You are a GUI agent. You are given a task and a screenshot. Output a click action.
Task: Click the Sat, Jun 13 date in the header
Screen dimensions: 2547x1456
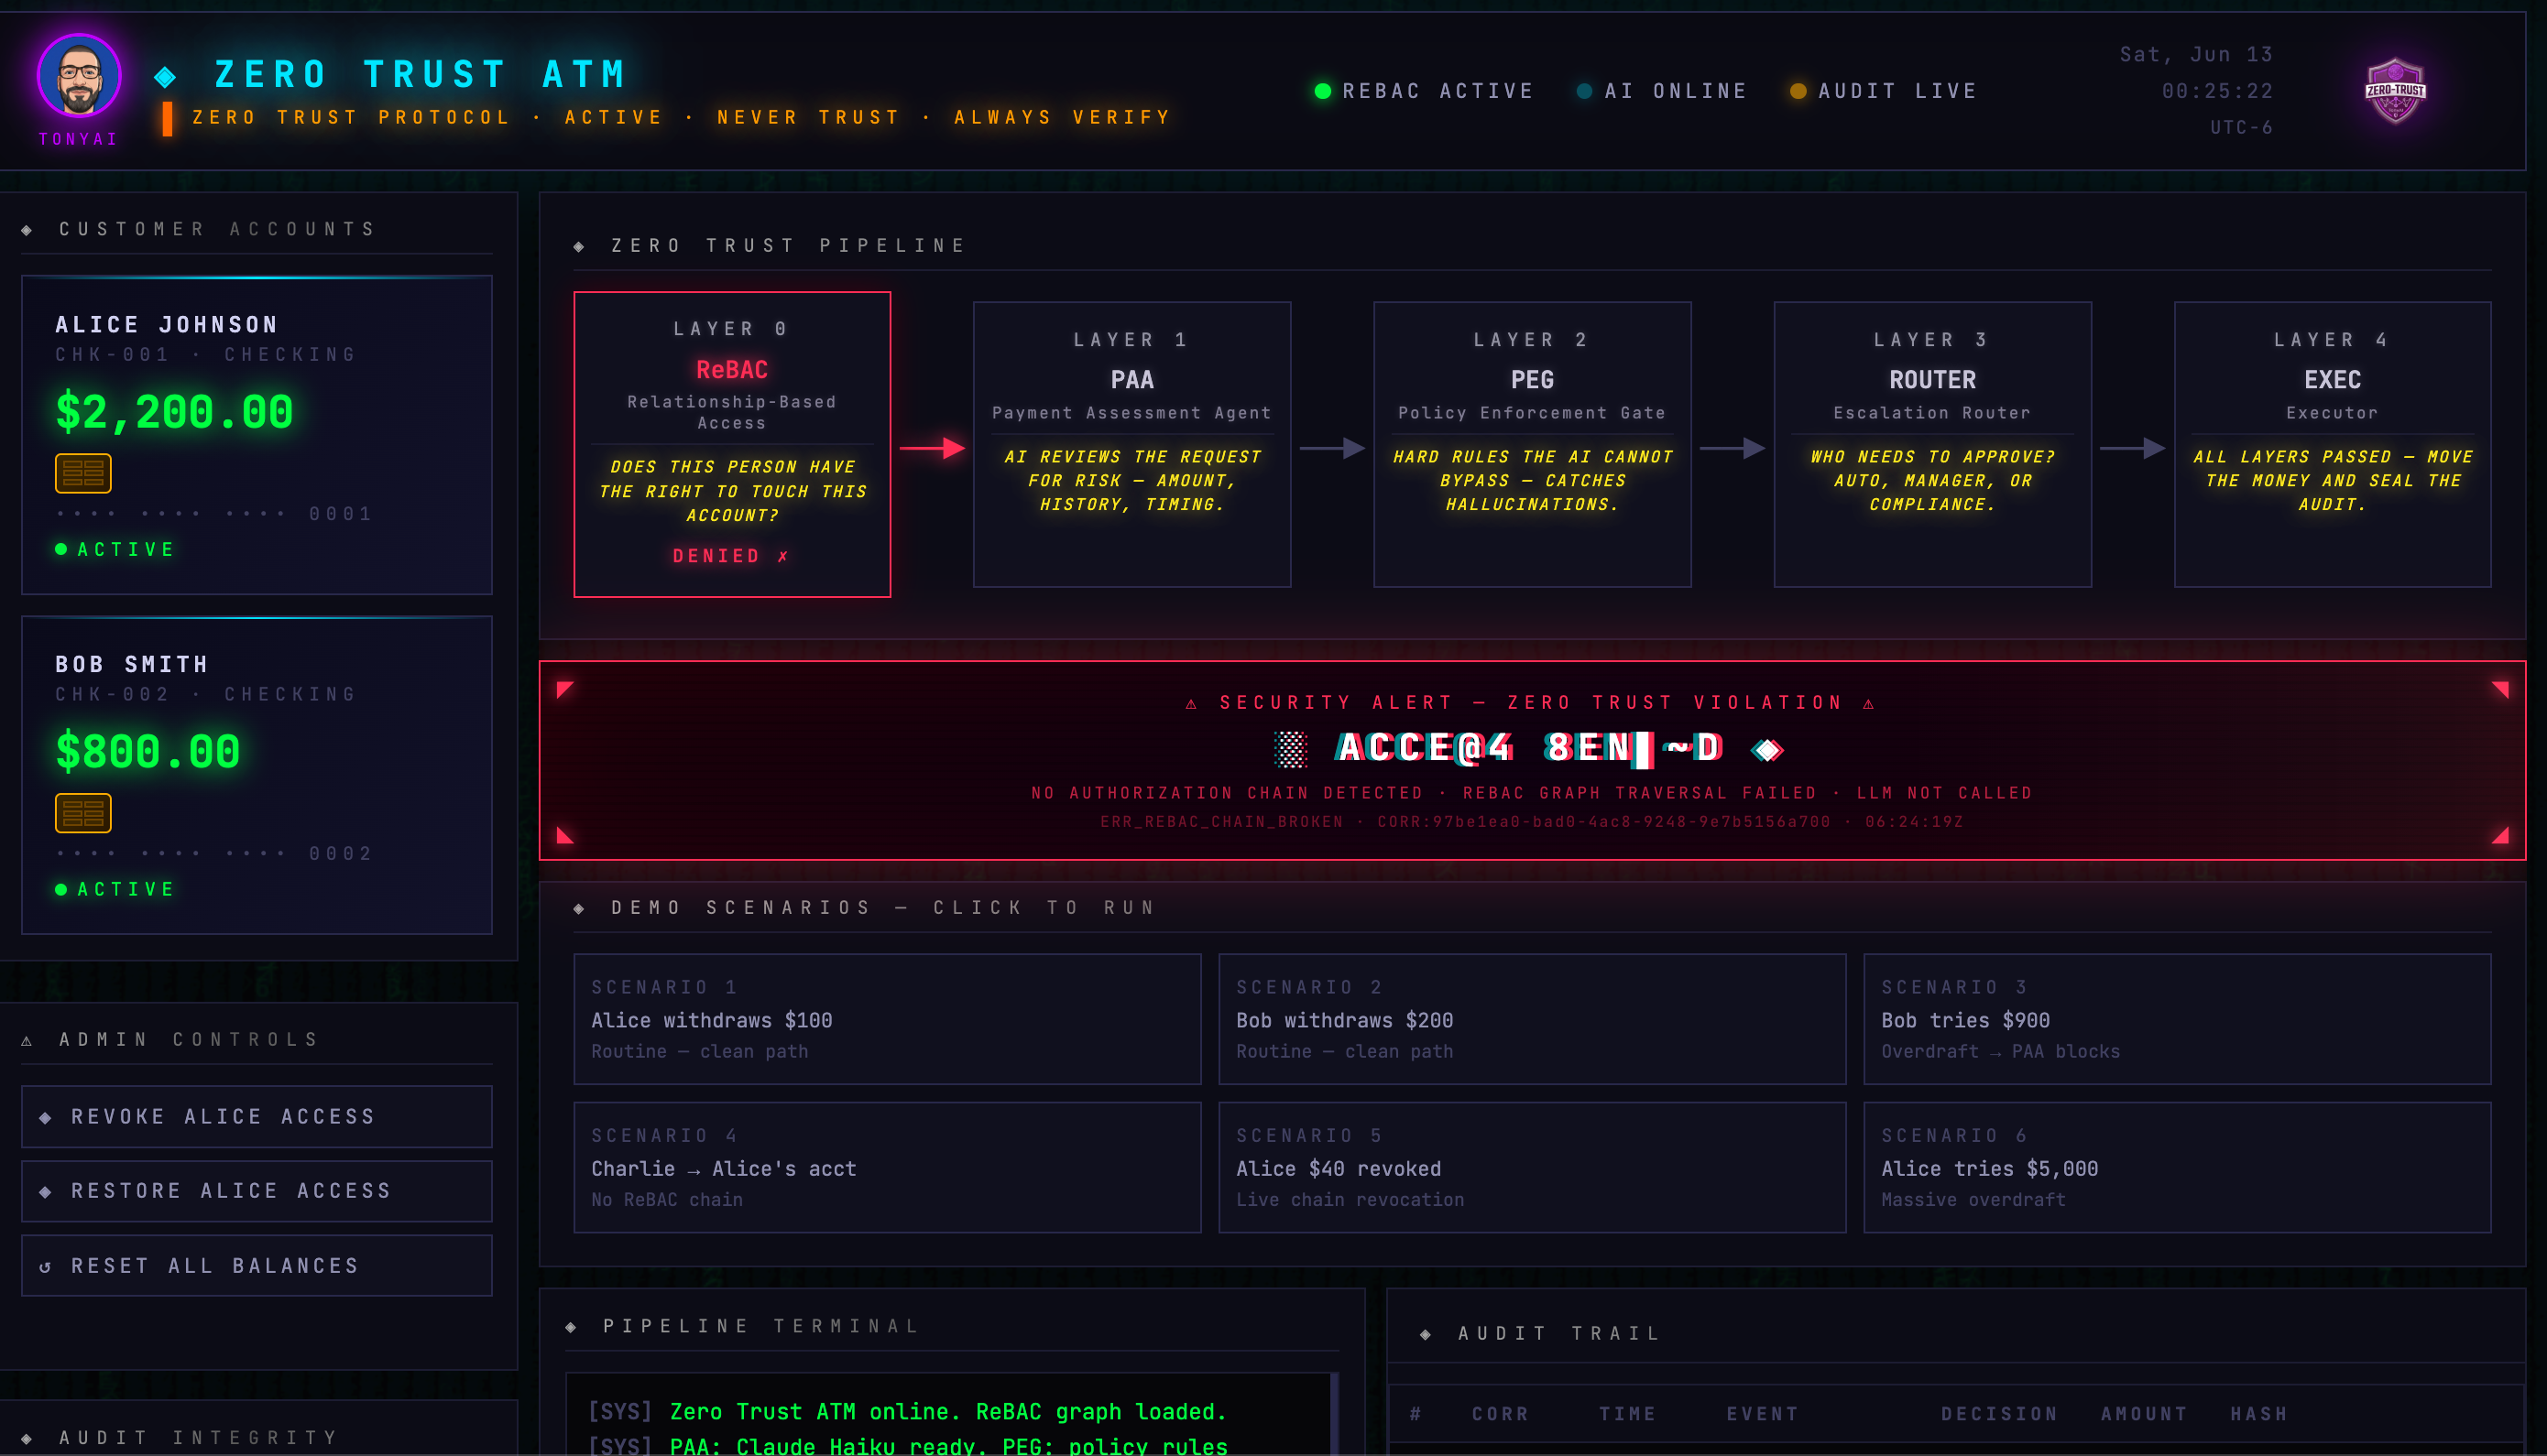[2196, 55]
